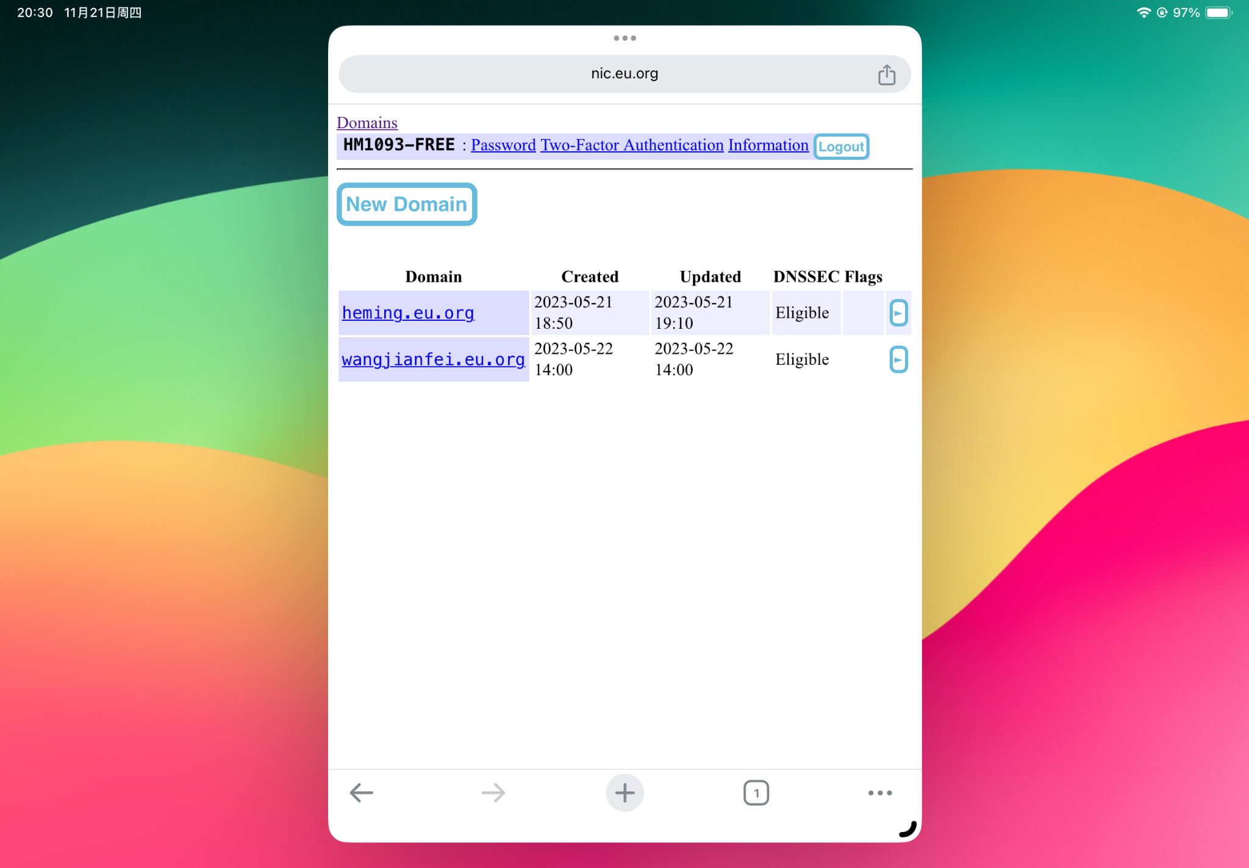Screen dimensions: 1249x868
Task: Open the Information link
Action: click(x=768, y=145)
